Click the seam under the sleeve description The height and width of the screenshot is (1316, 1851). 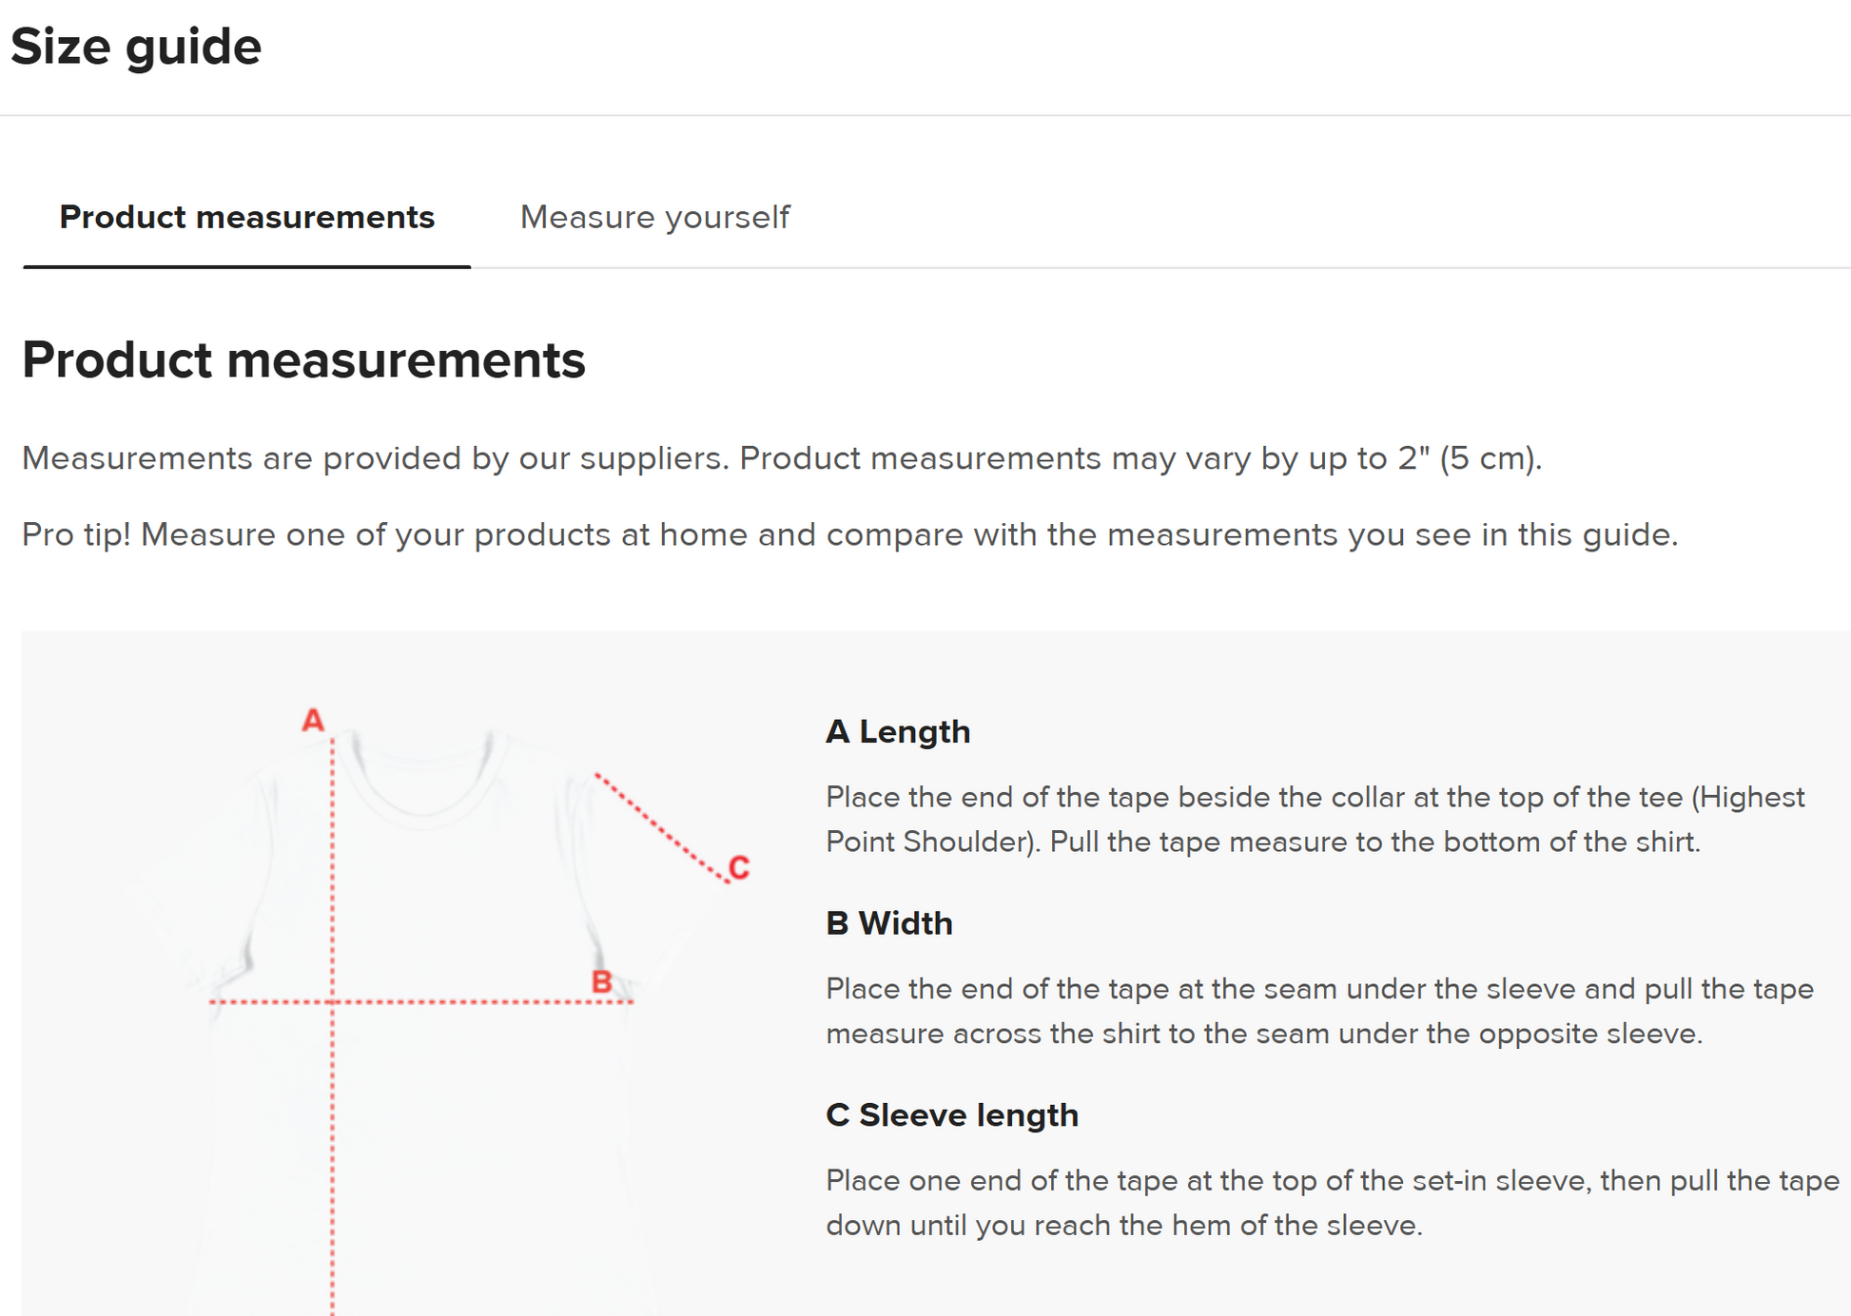point(1318,1011)
